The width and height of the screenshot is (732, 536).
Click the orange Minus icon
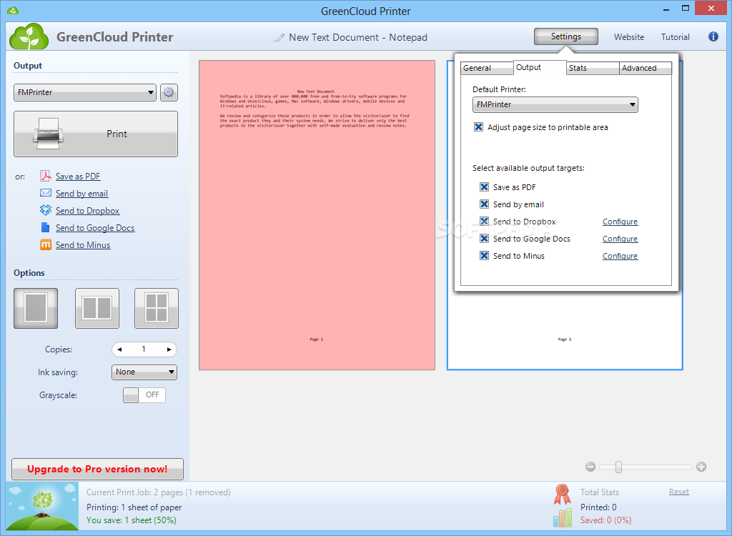tap(45, 244)
